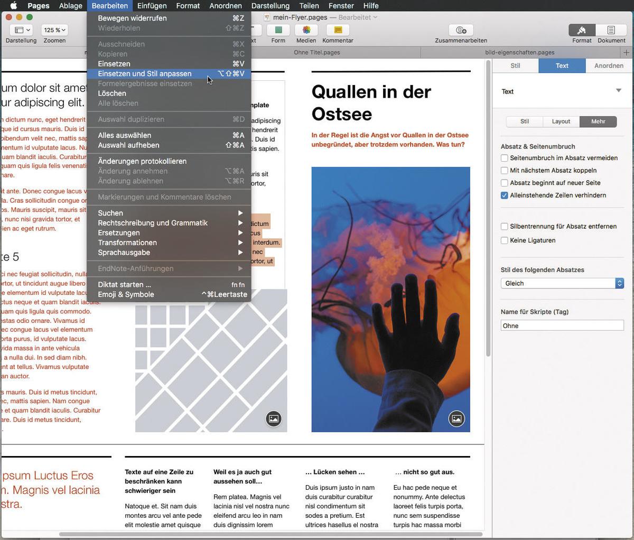The image size is (634, 540).
Task: Click the Darstellung view toolbar icon
Action: pyautogui.click(x=21, y=30)
